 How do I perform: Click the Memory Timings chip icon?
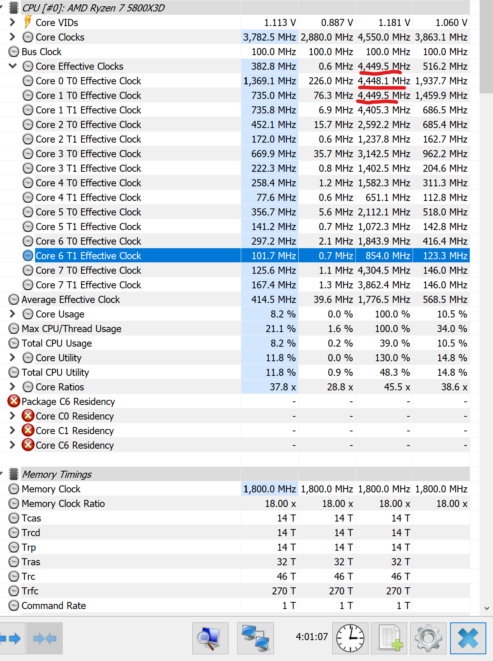(14, 474)
